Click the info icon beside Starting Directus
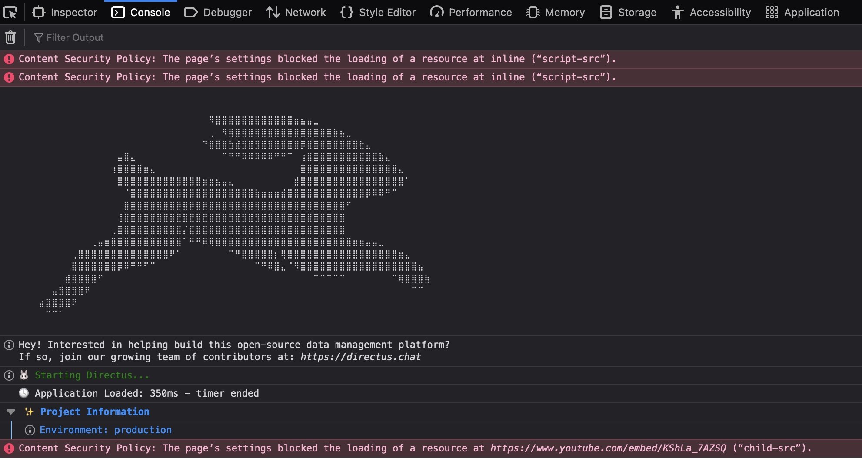The width and height of the screenshot is (862, 458). 9,375
